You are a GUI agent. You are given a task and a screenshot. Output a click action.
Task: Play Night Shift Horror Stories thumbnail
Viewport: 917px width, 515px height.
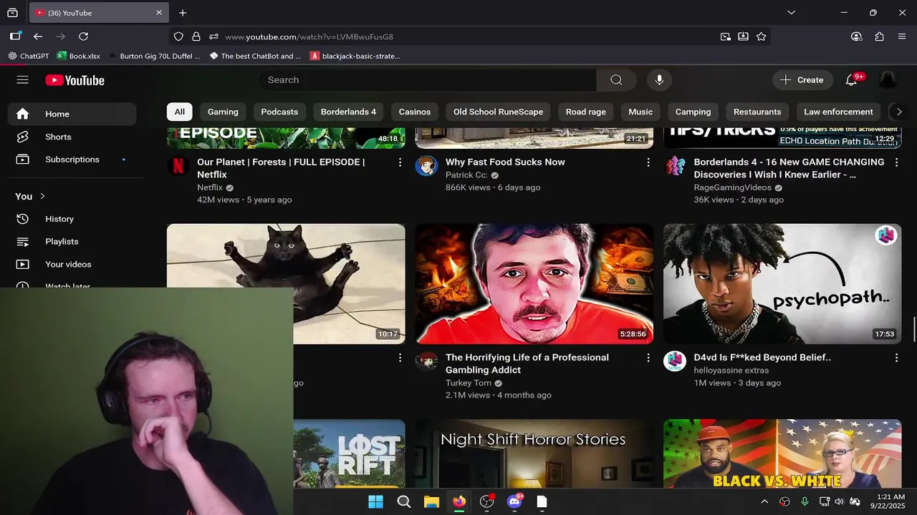pyautogui.click(x=534, y=453)
